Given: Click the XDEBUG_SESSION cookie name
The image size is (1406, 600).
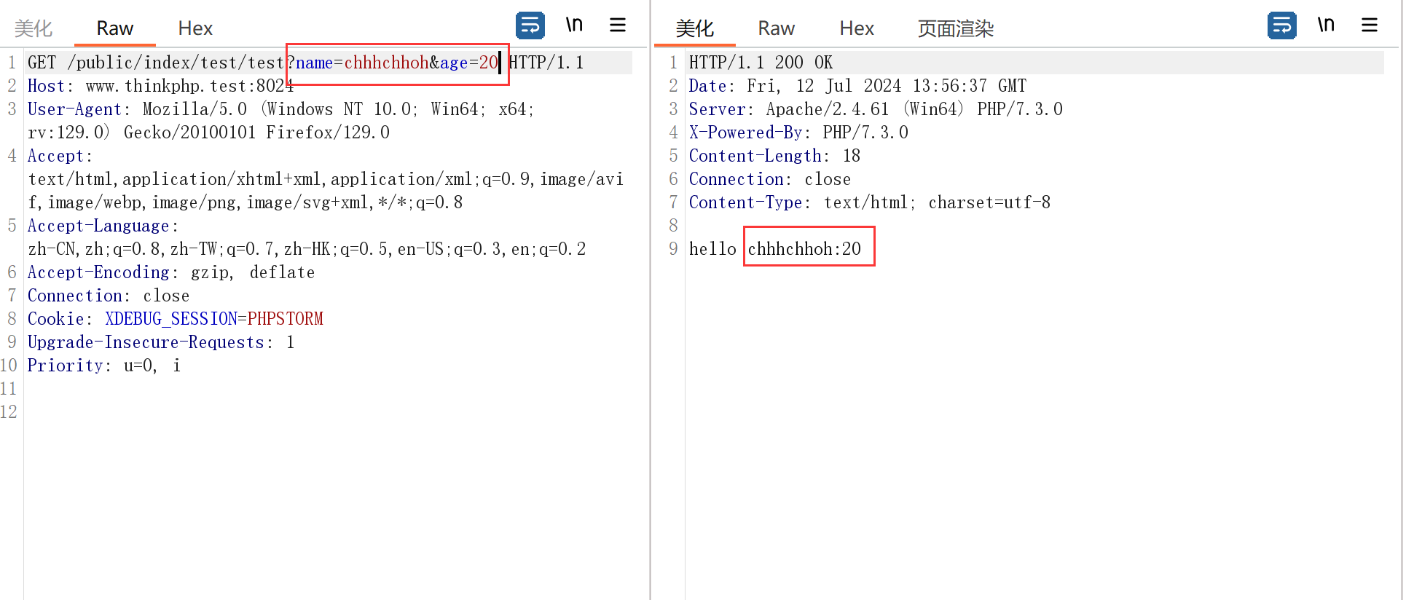Looking at the screenshot, I should 171,319.
